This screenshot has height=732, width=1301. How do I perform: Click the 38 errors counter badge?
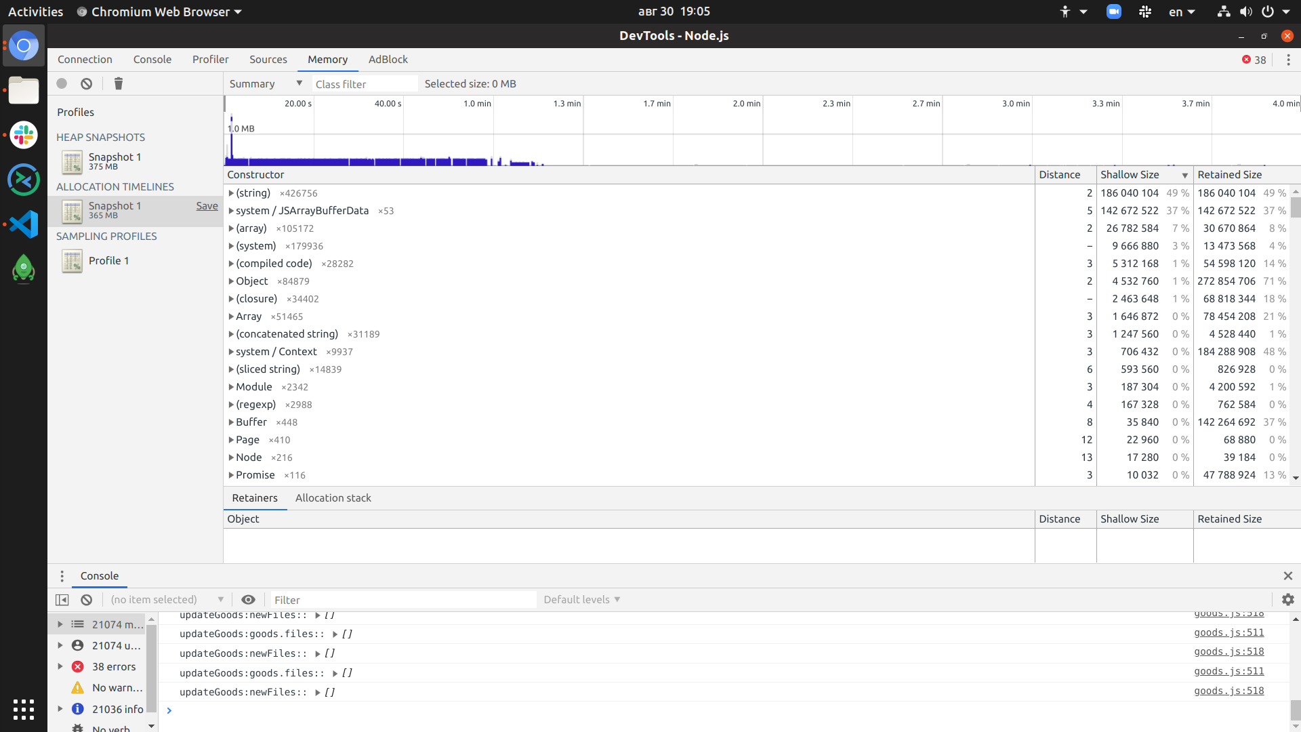click(x=1254, y=60)
